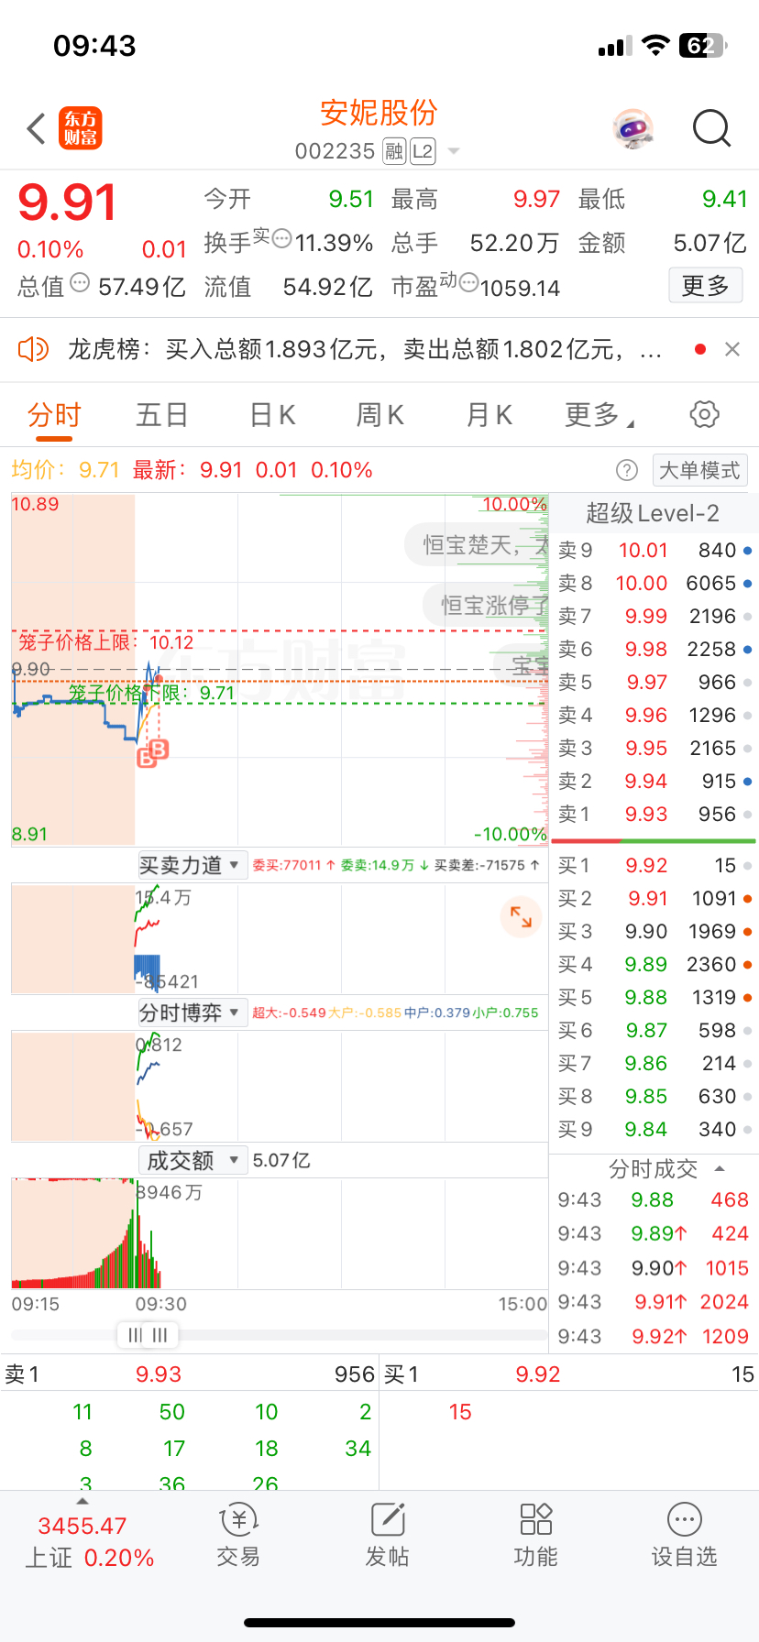Tap the 换手 实 info icon
This screenshot has width=759, height=1642.
(x=282, y=238)
